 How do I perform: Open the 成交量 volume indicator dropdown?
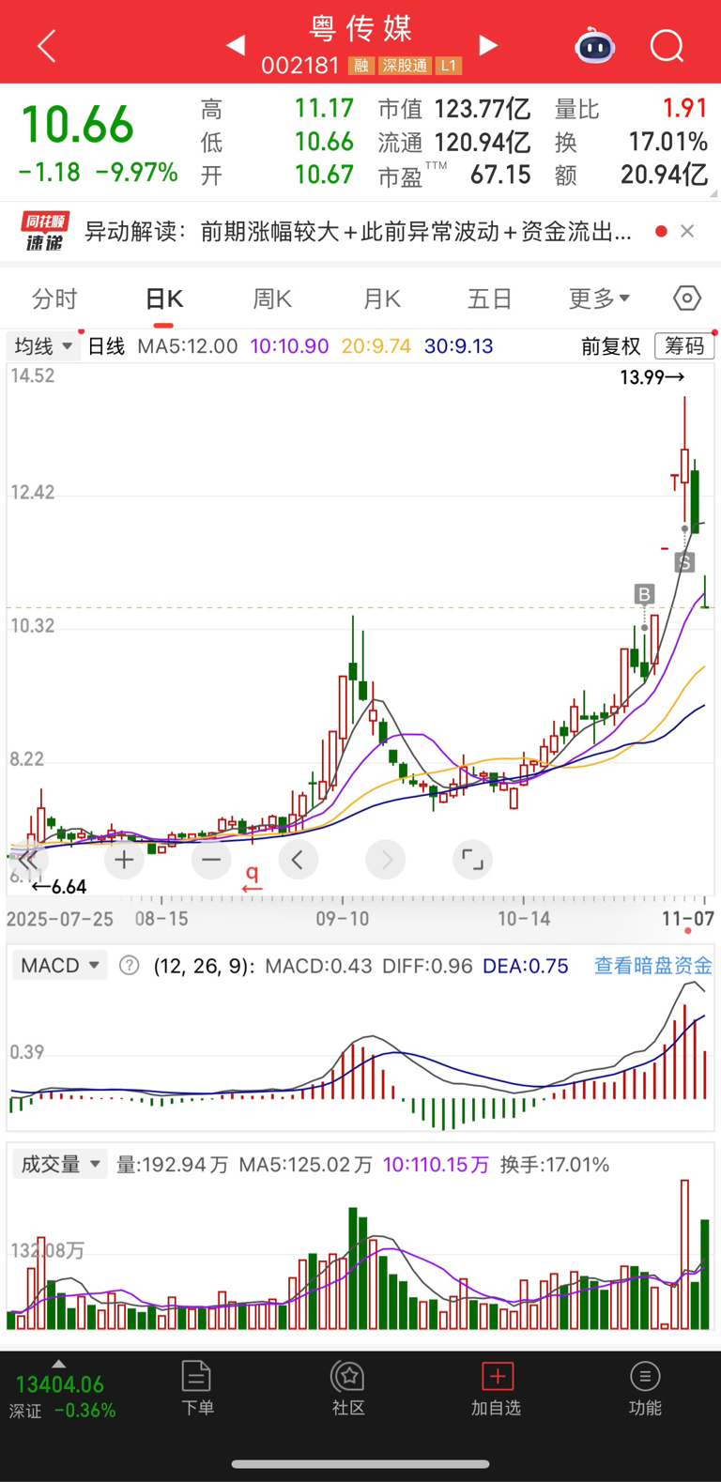point(59,1165)
